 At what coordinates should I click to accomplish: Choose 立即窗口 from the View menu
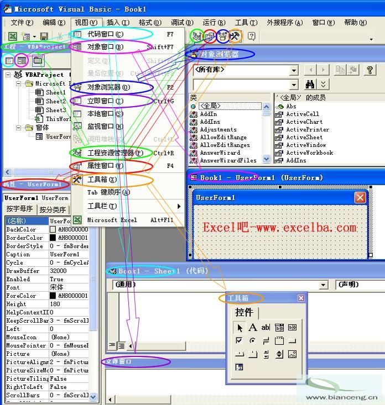108,101
